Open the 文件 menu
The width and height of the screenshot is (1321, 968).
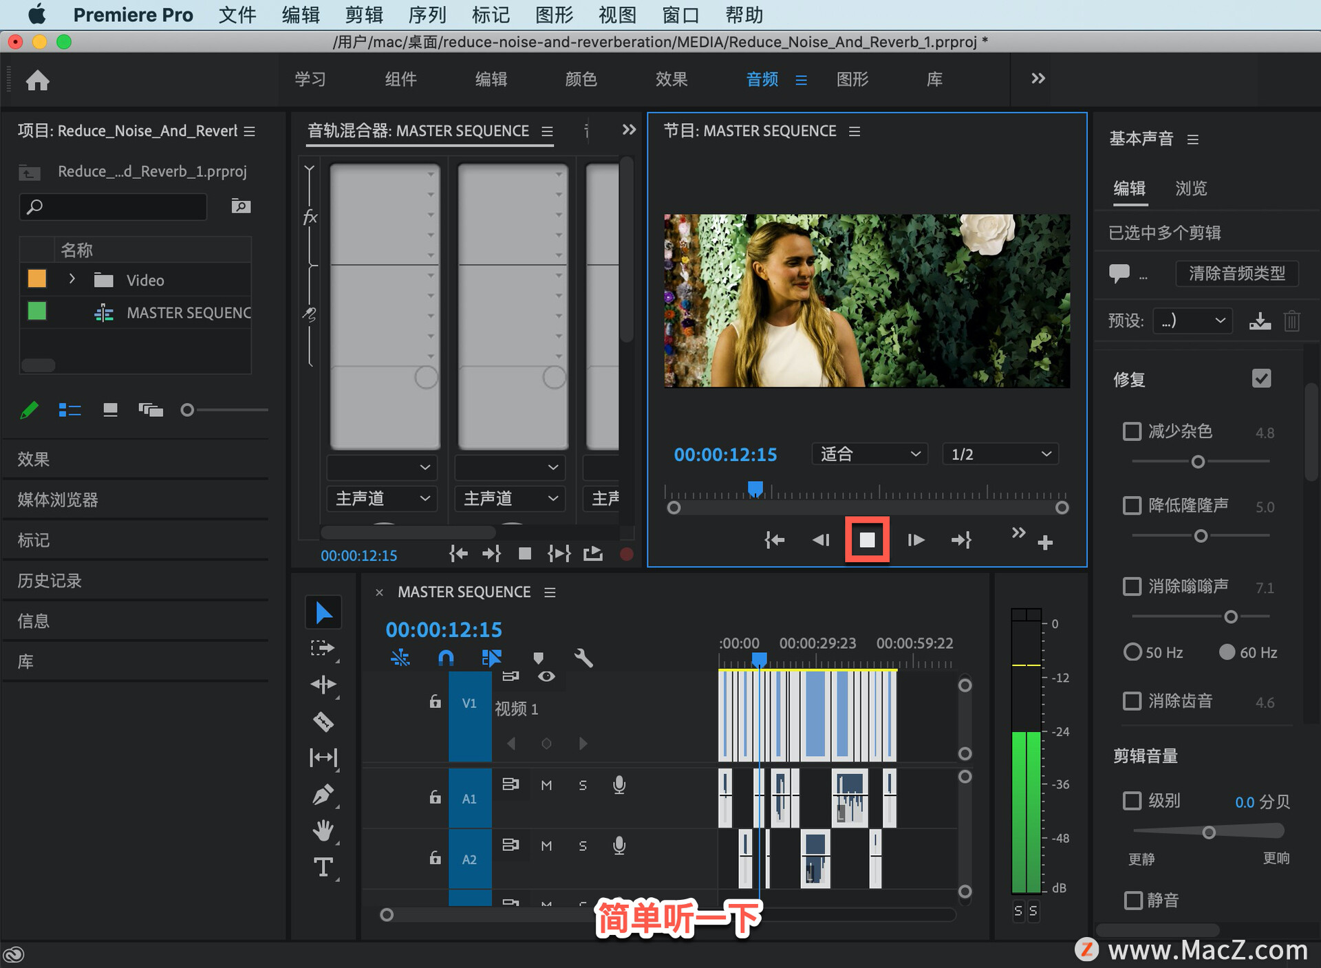pos(237,14)
